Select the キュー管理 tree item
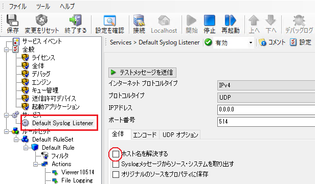 45,90
